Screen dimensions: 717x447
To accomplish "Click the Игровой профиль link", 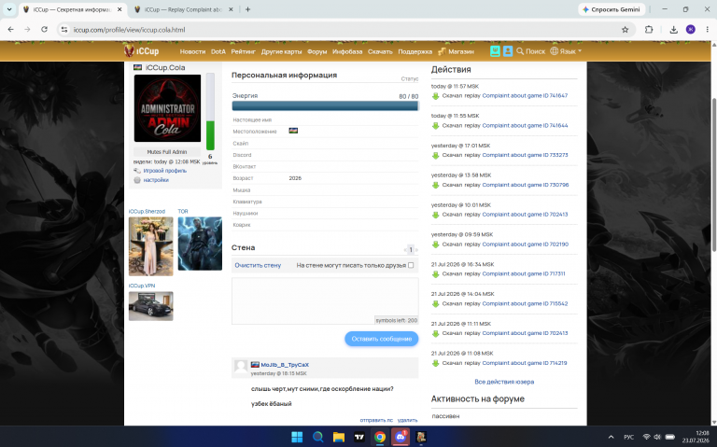I will coord(164,171).
